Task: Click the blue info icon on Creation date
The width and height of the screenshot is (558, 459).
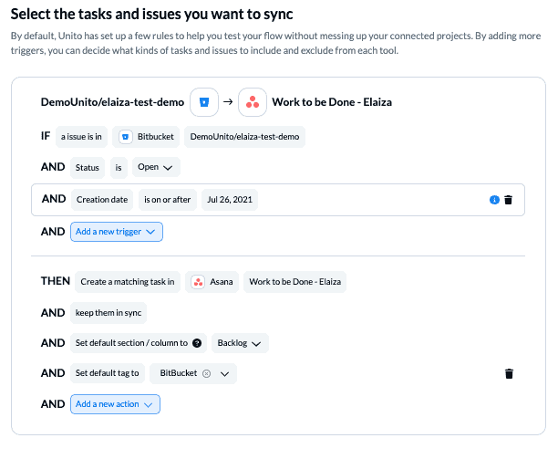Action: pos(494,200)
